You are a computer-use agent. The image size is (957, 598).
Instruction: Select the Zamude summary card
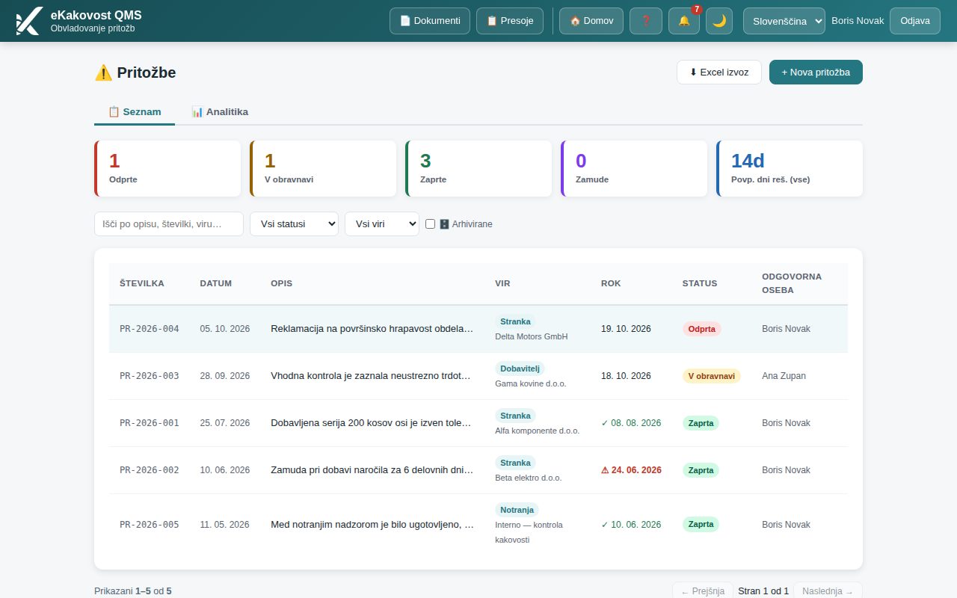pos(634,169)
